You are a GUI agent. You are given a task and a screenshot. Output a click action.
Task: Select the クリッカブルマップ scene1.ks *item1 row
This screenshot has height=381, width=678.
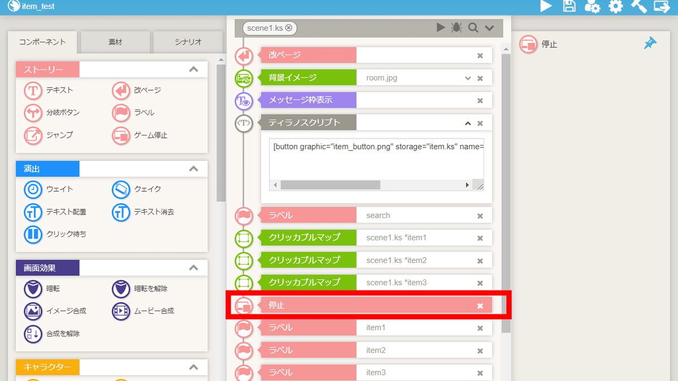pyautogui.click(x=376, y=238)
